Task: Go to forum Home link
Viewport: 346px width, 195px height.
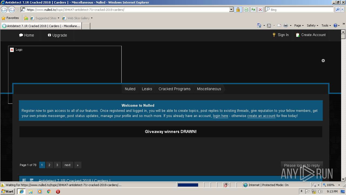Action: (x=26, y=35)
